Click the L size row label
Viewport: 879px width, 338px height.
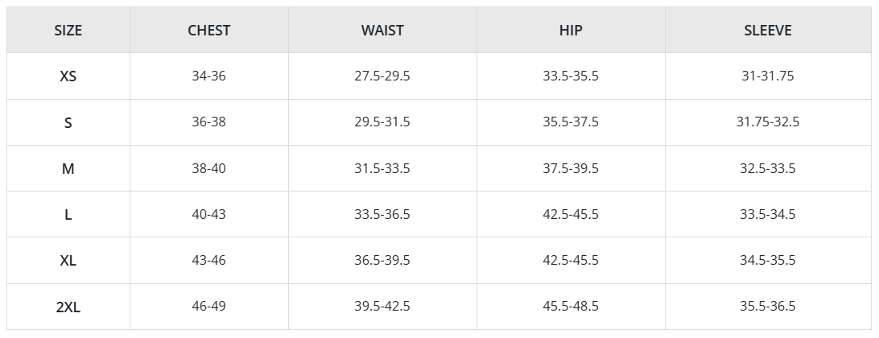pyautogui.click(x=68, y=214)
